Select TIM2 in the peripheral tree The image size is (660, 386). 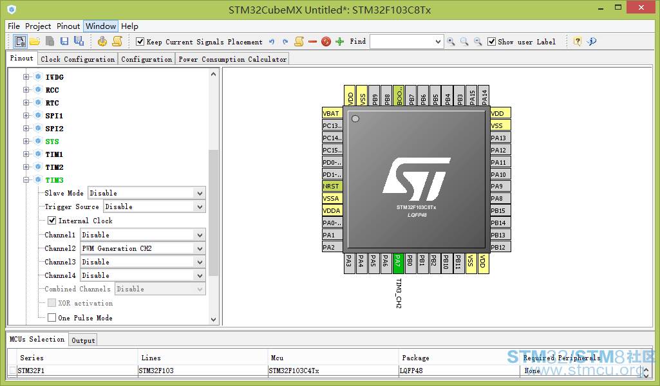pyautogui.click(x=54, y=167)
